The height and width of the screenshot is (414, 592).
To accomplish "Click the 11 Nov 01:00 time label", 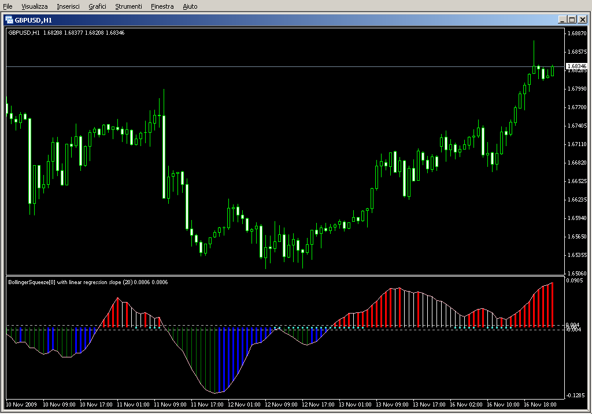I will (133, 405).
